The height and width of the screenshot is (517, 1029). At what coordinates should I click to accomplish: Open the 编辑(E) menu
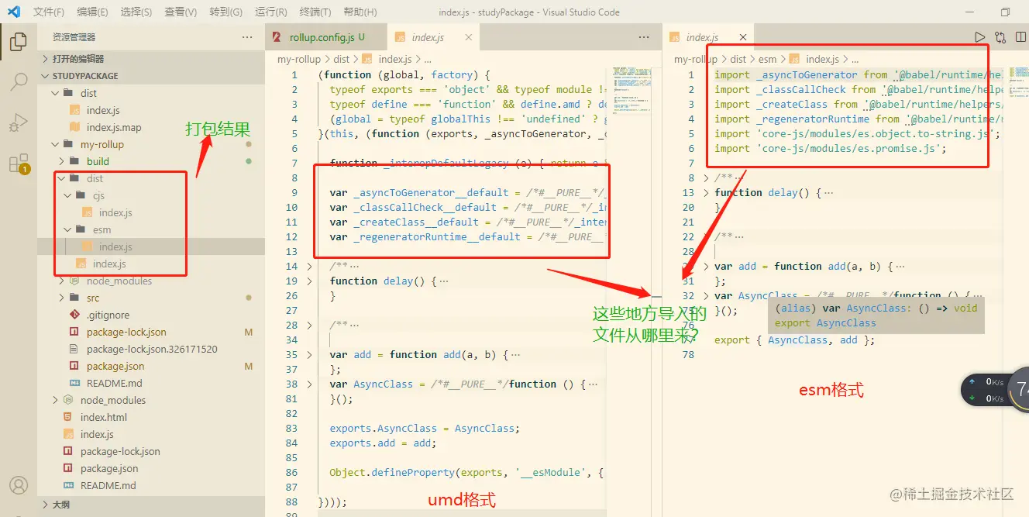pyautogui.click(x=93, y=12)
